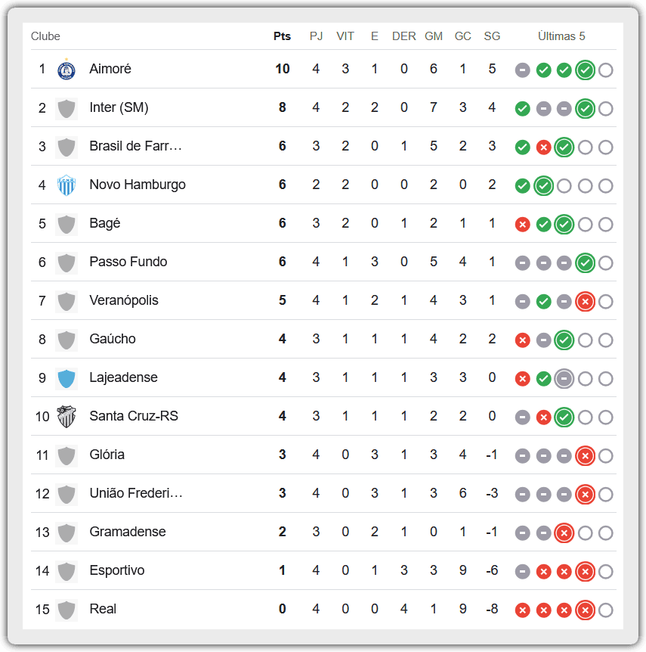Click Lajeadense's highlighted grey draw icon
The width and height of the screenshot is (646, 652).
click(564, 379)
